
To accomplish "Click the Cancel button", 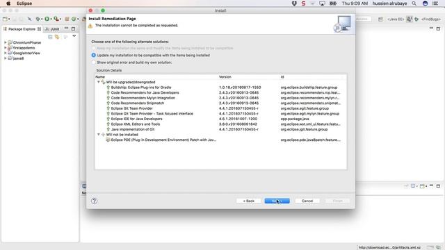I will (307, 201).
